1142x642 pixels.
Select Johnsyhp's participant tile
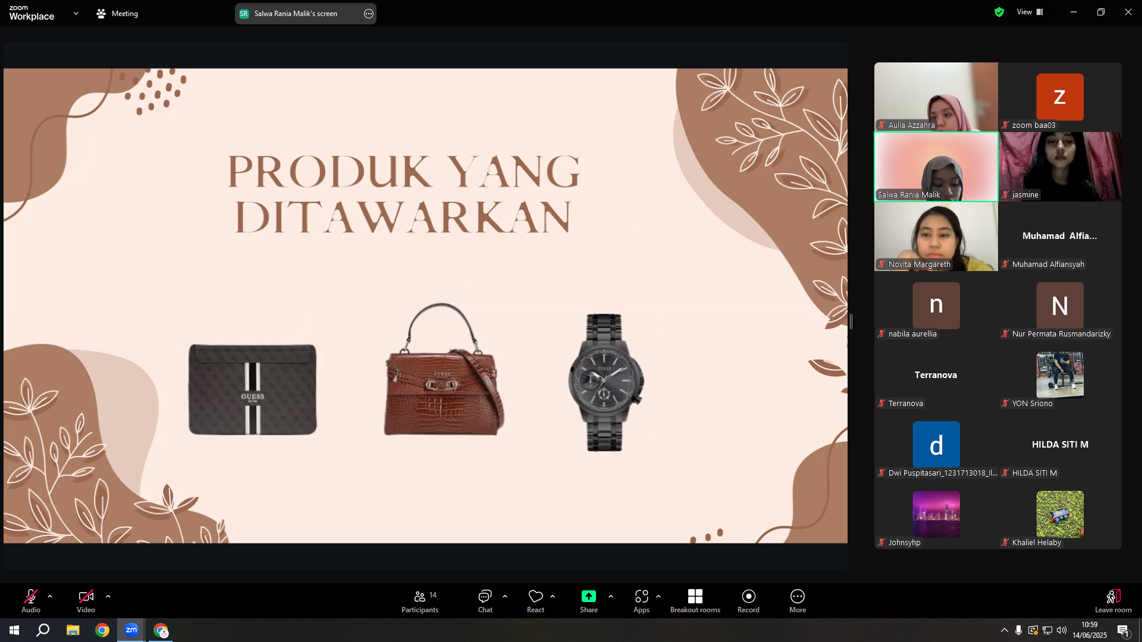[936, 514]
